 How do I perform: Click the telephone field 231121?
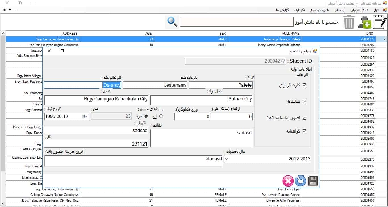(96, 144)
